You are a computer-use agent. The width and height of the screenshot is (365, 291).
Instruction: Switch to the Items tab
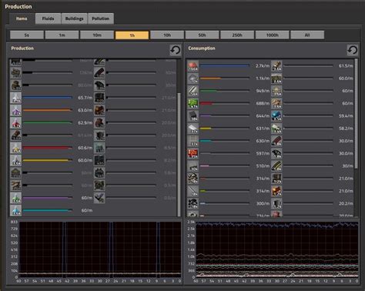(22, 18)
